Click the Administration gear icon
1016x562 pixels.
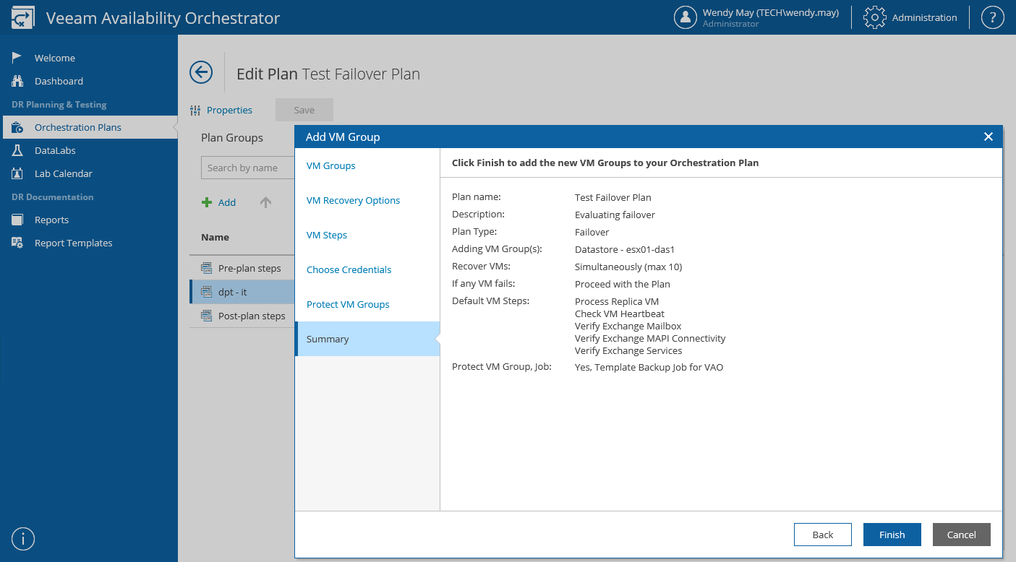875,18
